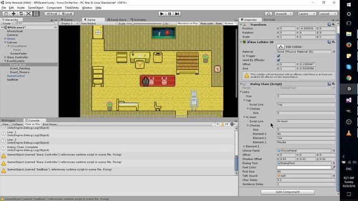Open the Layout dropdown
Viewport: 358px width, 201px height.
[328, 13]
